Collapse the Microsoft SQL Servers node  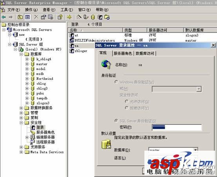point(4,29)
